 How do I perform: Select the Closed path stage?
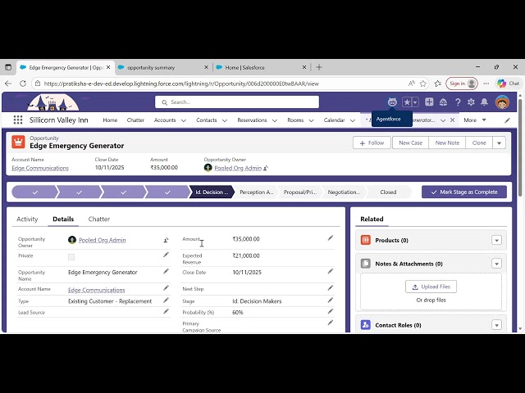(388, 192)
